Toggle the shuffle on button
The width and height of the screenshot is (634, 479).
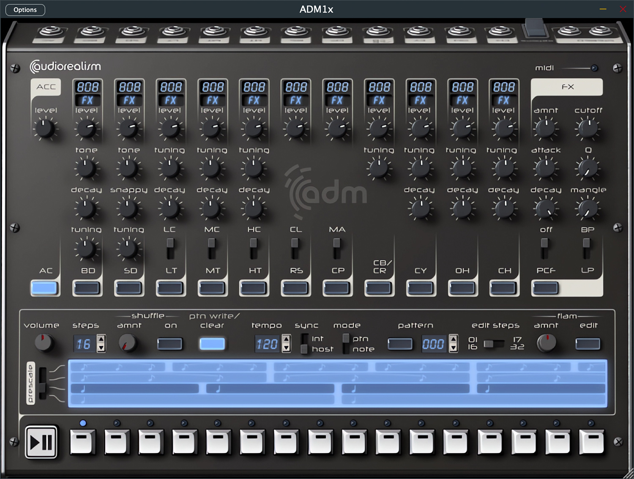tap(169, 344)
